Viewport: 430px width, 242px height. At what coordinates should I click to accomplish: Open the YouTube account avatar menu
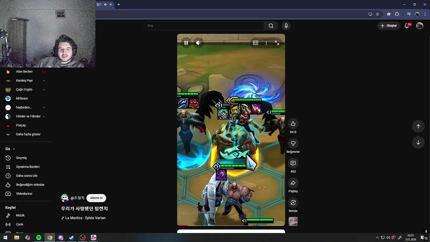[420, 26]
